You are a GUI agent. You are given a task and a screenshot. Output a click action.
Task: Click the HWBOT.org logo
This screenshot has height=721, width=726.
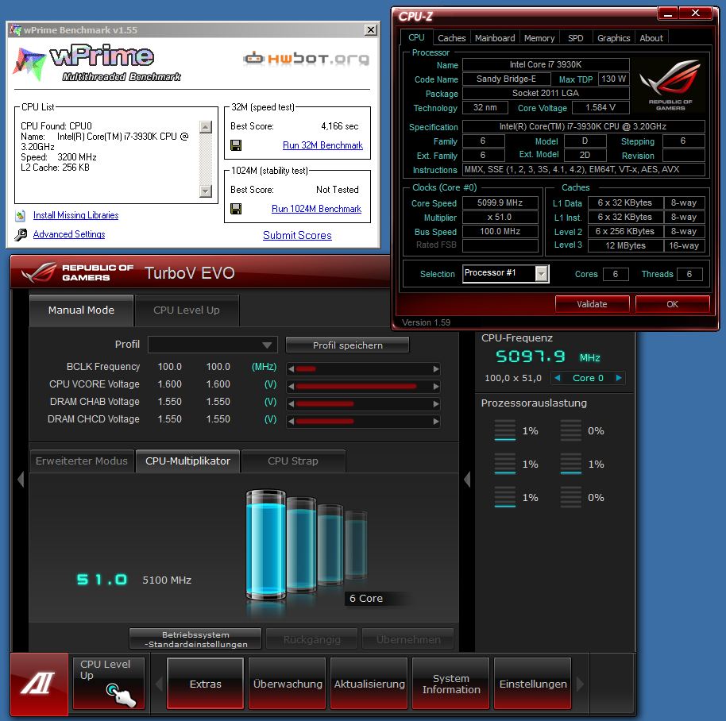[307, 59]
